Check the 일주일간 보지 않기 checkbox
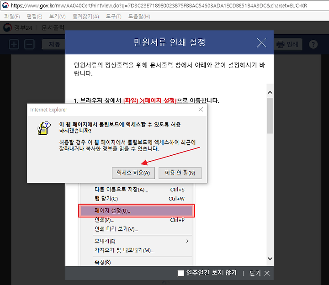 (180, 273)
